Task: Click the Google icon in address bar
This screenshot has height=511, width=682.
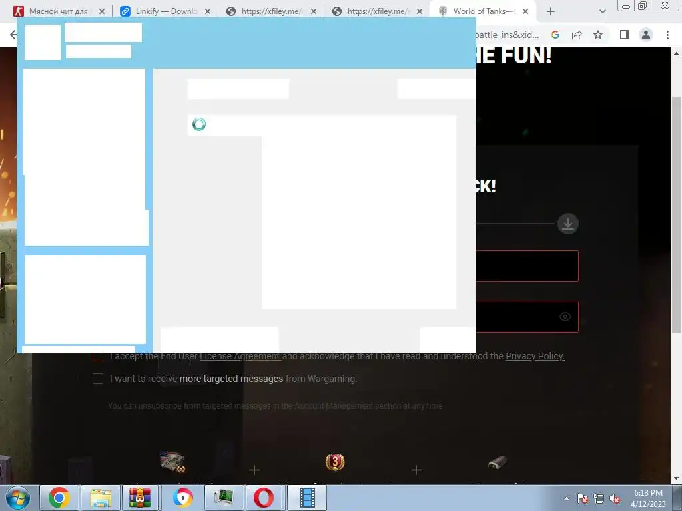Action: click(555, 35)
